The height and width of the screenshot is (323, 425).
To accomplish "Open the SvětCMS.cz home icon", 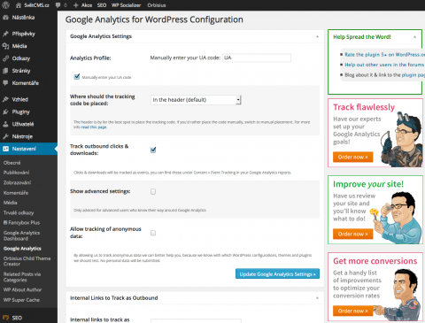I will 19,5.
